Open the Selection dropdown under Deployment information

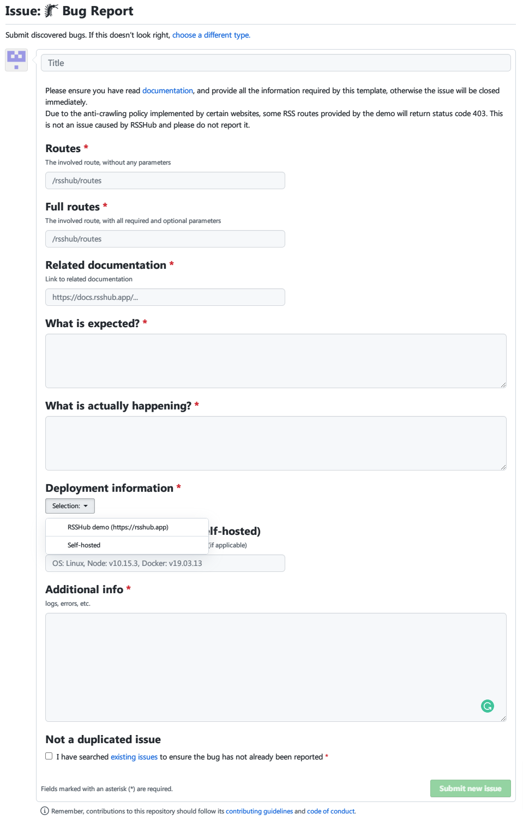69,506
